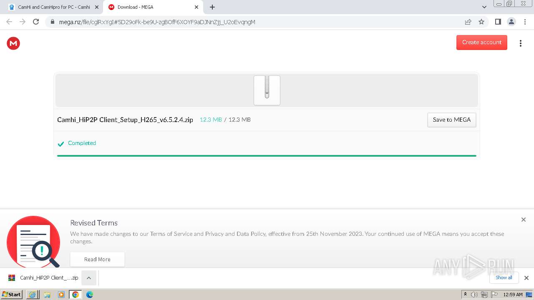534x300 pixels.
Task: Click the MEGA logo icon
Action: tap(13, 43)
